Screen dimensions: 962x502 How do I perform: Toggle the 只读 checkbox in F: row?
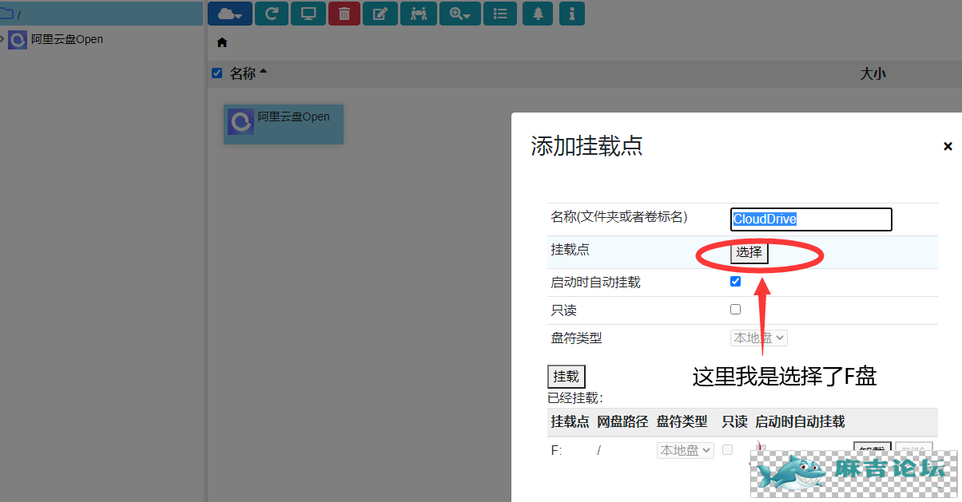(727, 450)
